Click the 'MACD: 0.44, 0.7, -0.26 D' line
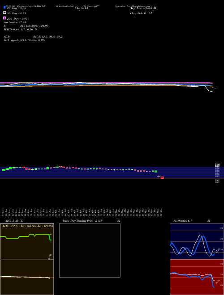Screen dimensions: 224x295 20,29
